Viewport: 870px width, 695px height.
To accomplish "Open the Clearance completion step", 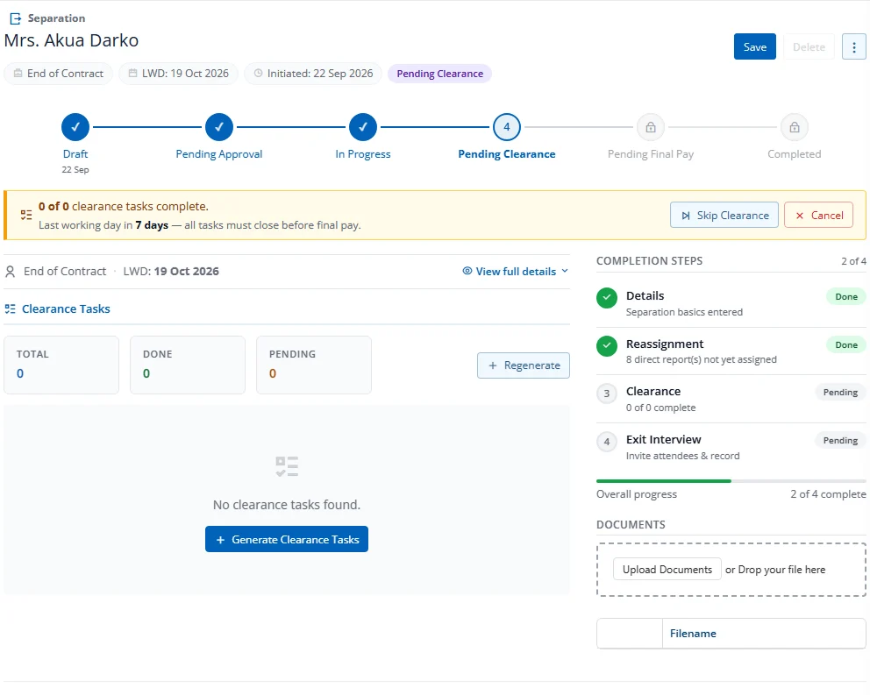I will (731, 399).
